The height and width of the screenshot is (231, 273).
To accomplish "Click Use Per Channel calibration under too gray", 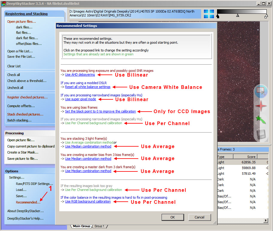I will [x=93, y=190].
